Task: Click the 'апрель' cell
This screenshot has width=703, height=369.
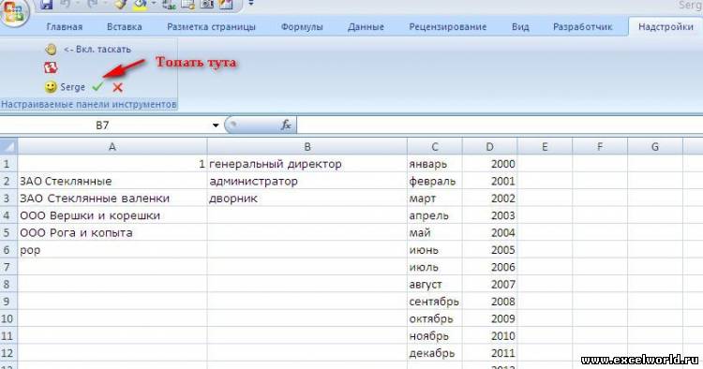Action: tap(434, 215)
